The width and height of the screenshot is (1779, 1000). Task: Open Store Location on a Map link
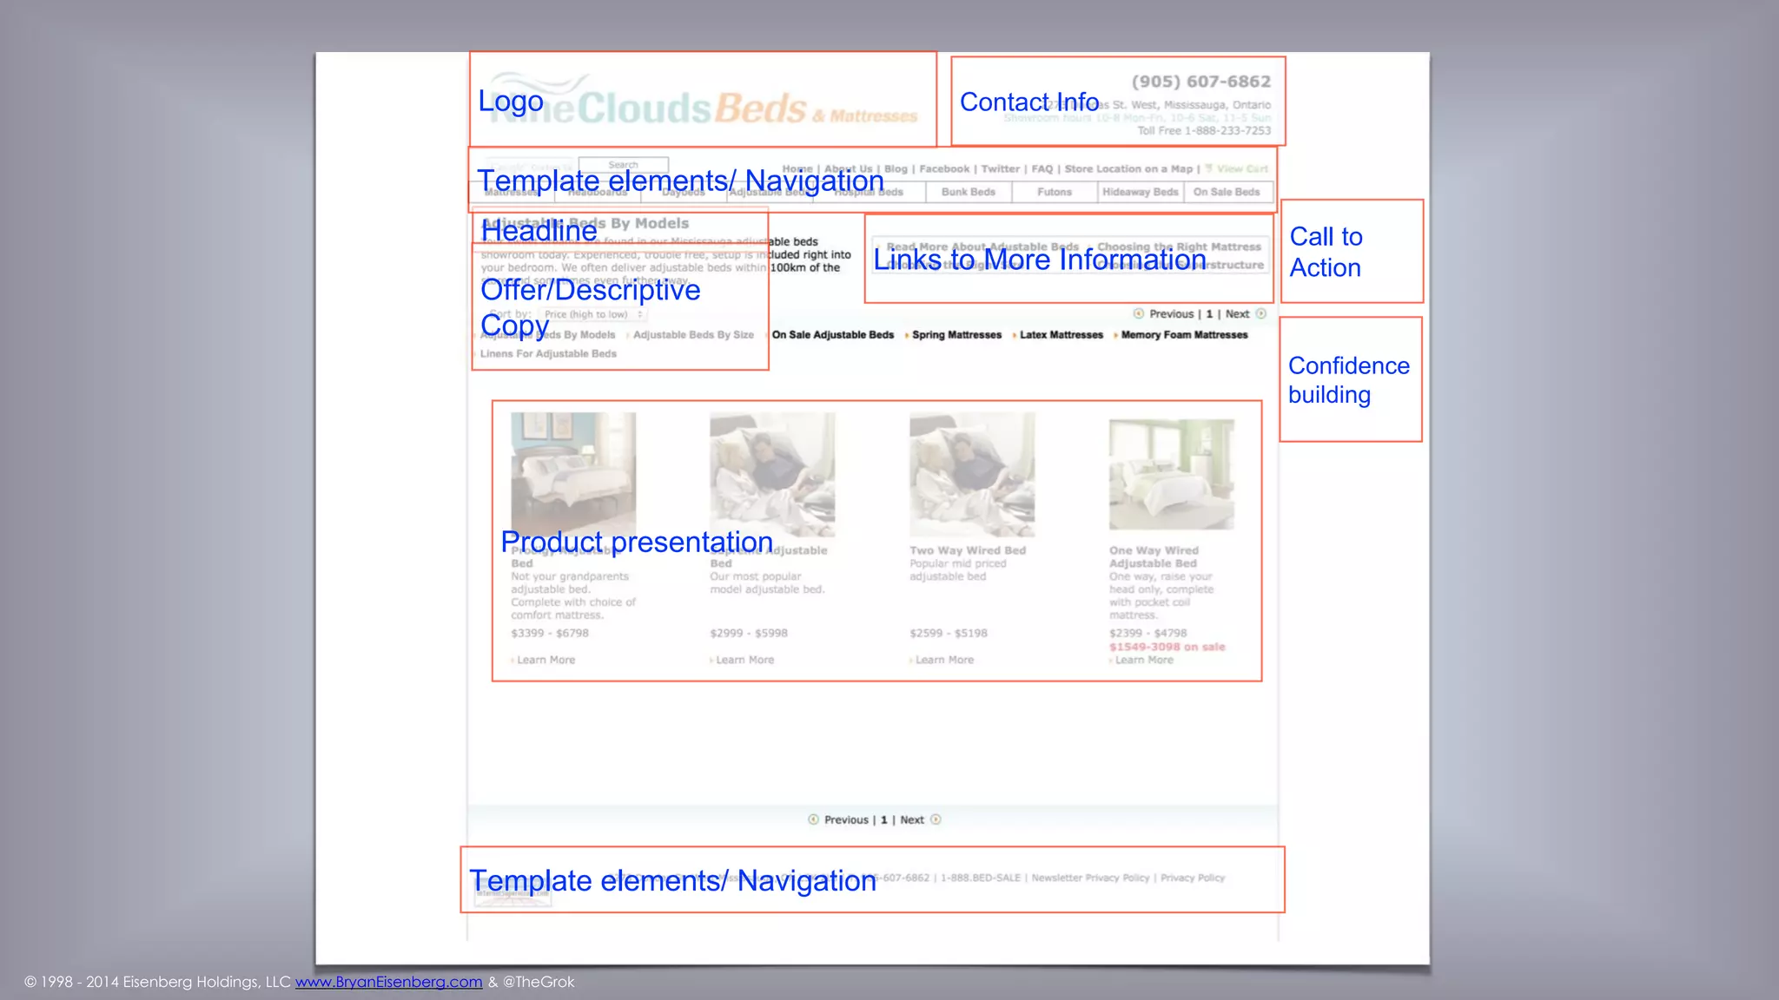[x=1128, y=169]
